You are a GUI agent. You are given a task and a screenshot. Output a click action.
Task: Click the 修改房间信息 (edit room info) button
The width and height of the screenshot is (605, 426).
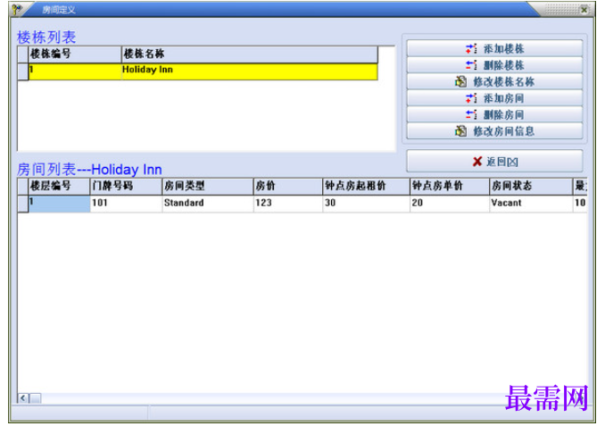click(x=494, y=131)
